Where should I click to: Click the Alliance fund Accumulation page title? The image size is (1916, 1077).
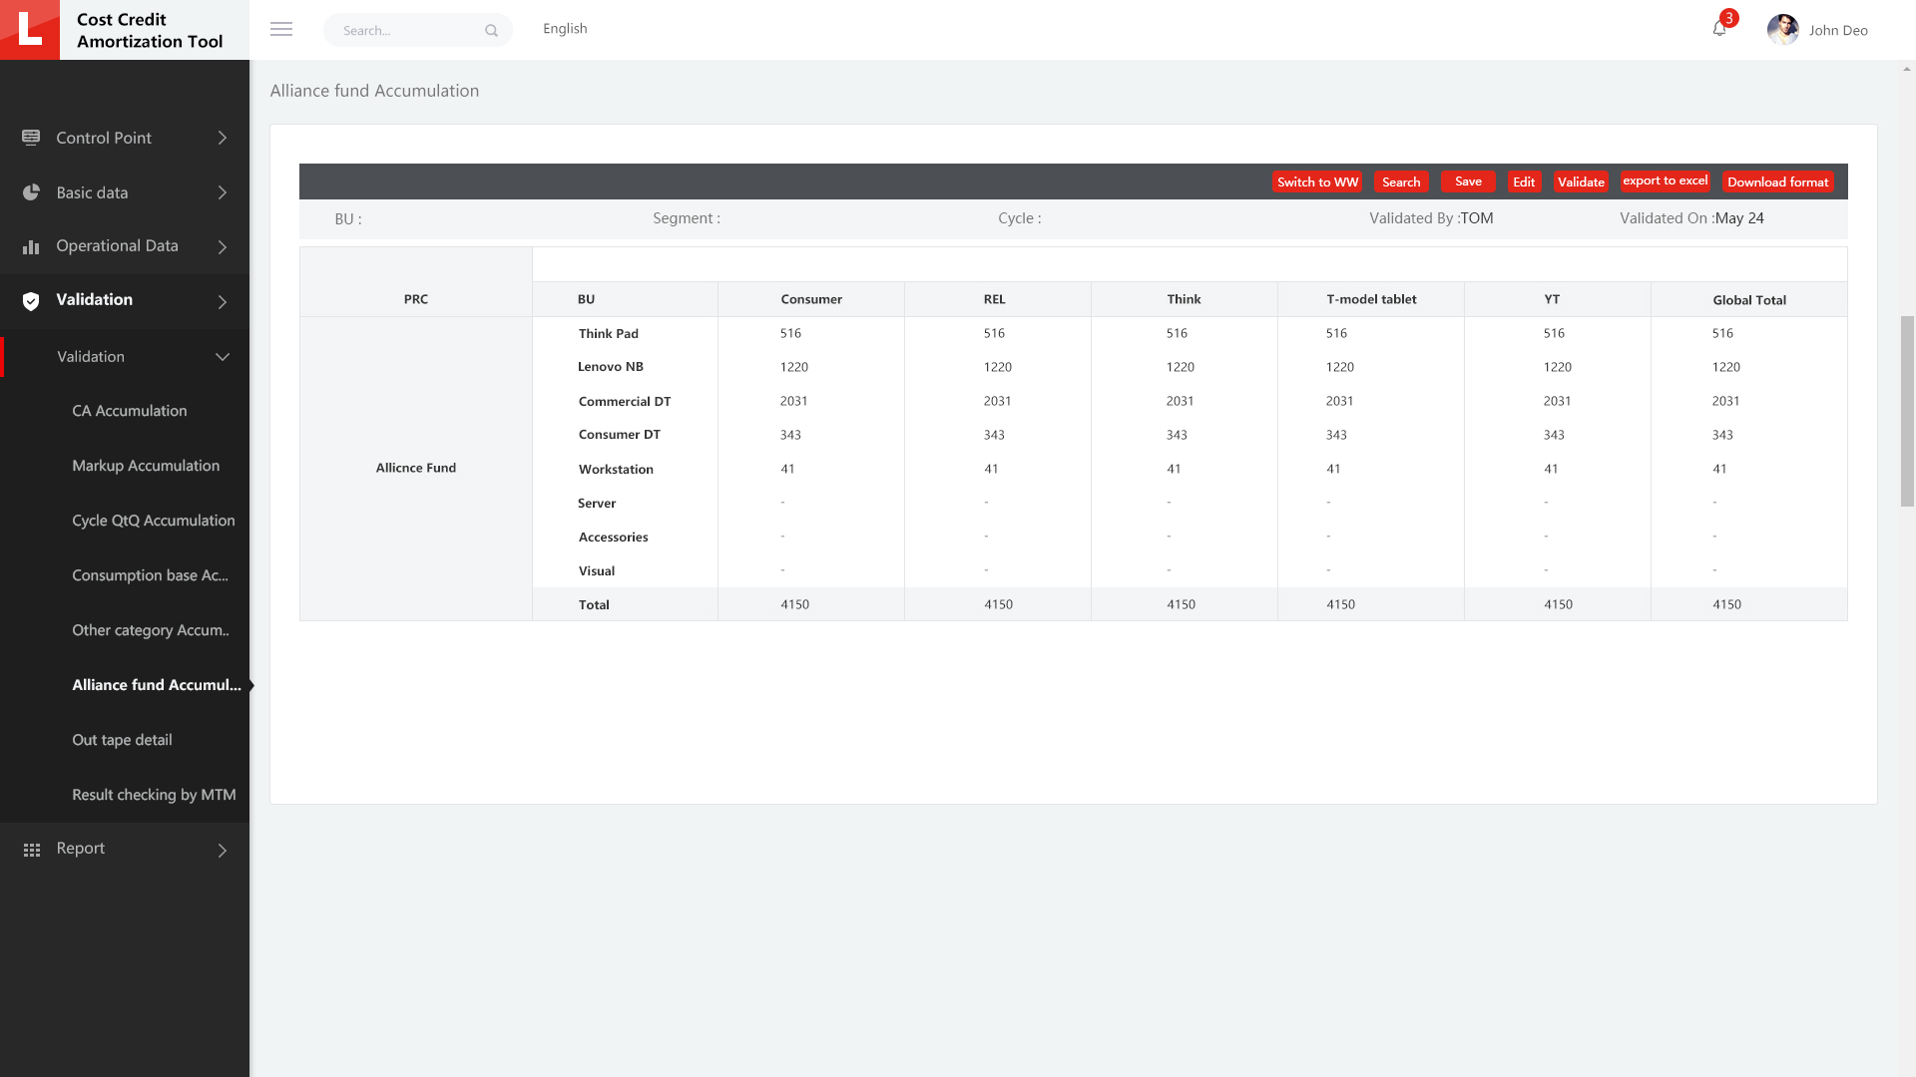tap(374, 91)
